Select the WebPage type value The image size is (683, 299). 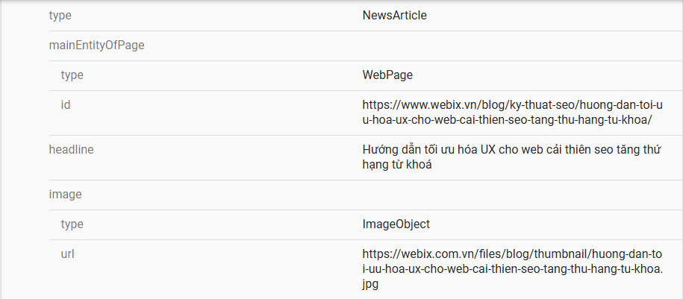387,75
